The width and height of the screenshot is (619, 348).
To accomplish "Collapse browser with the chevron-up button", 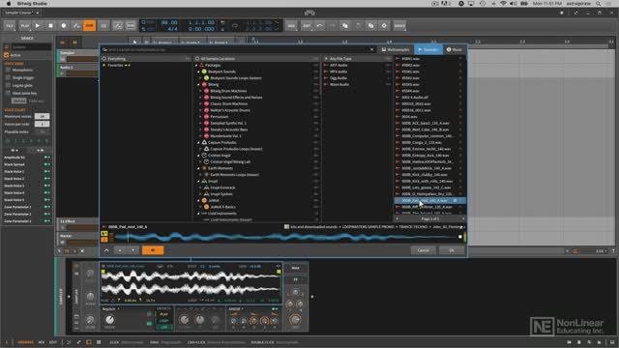I will pos(106,250).
